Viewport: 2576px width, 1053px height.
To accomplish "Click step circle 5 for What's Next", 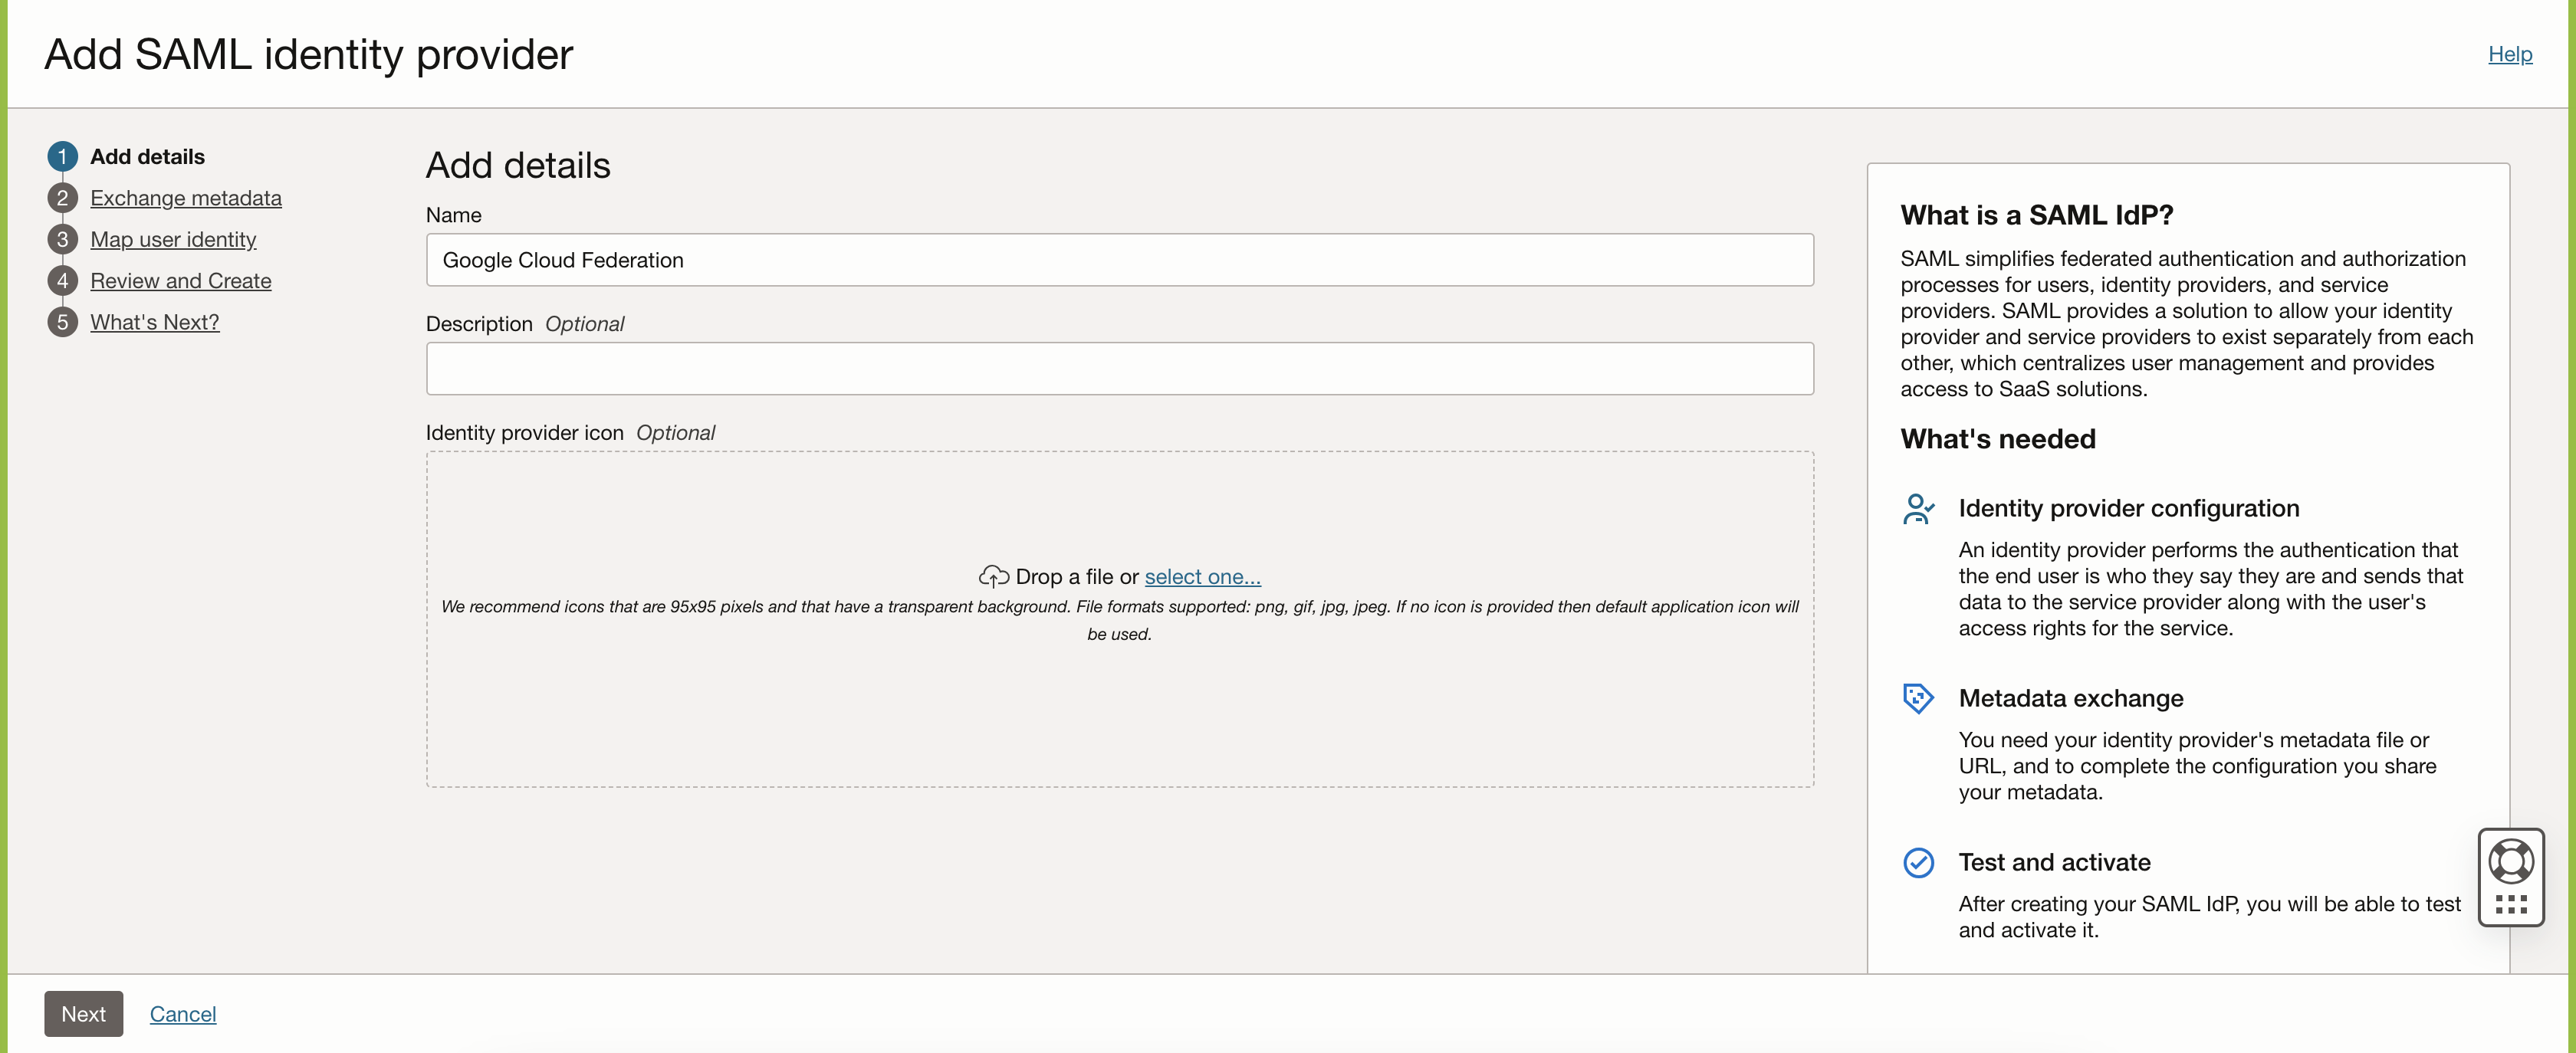I will 62,322.
